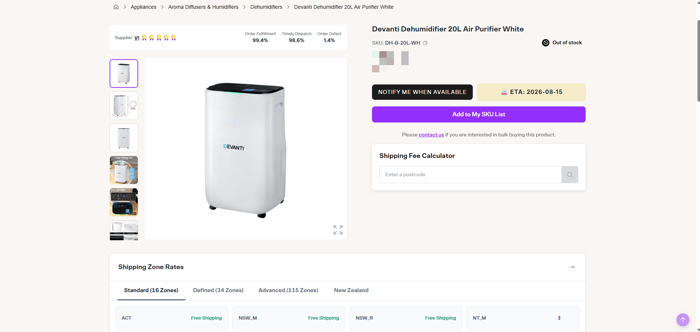Image resolution: width=700 pixels, height=332 pixels.
Task: Select the grey color variant swatch
Action: click(x=405, y=58)
